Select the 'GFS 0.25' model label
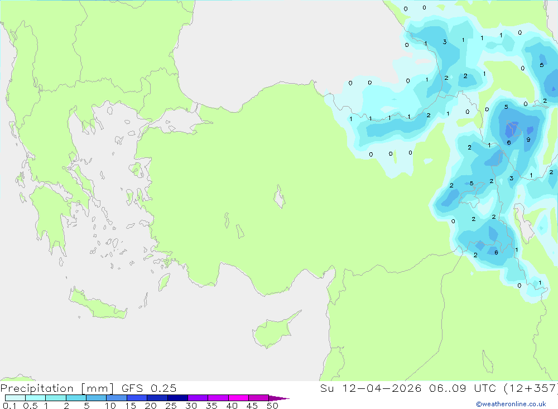This screenshot has width=558, height=409. pyautogui.click(x=149, y=388)
